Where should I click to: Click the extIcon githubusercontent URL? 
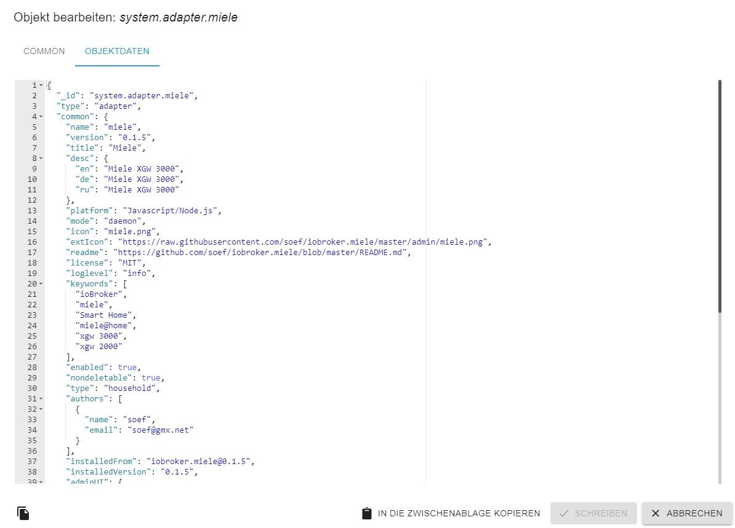(302, 242)
